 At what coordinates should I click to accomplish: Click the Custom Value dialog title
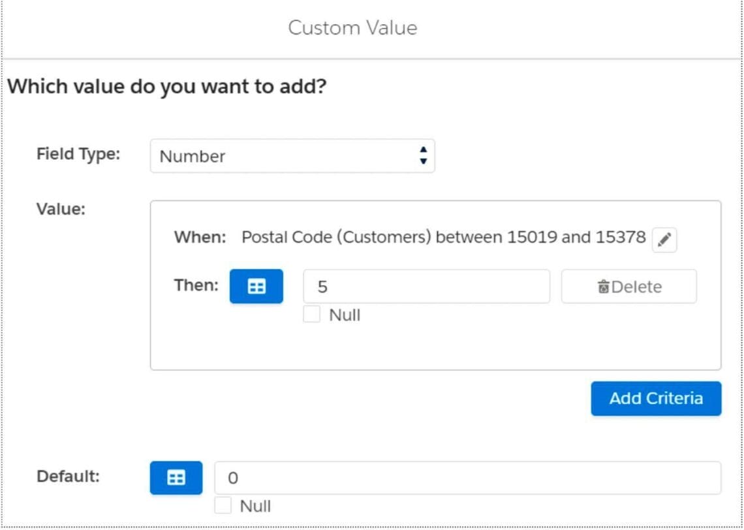[352, 27]
